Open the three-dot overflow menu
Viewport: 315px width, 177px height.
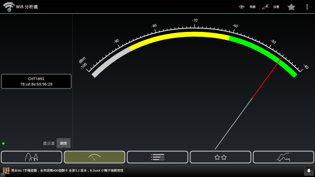(x=307, y=7)
